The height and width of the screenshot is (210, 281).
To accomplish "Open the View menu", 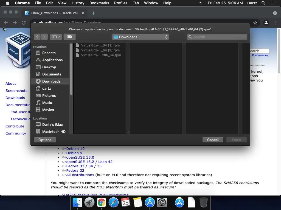I will pyautogui.click(x=62, y=3).
